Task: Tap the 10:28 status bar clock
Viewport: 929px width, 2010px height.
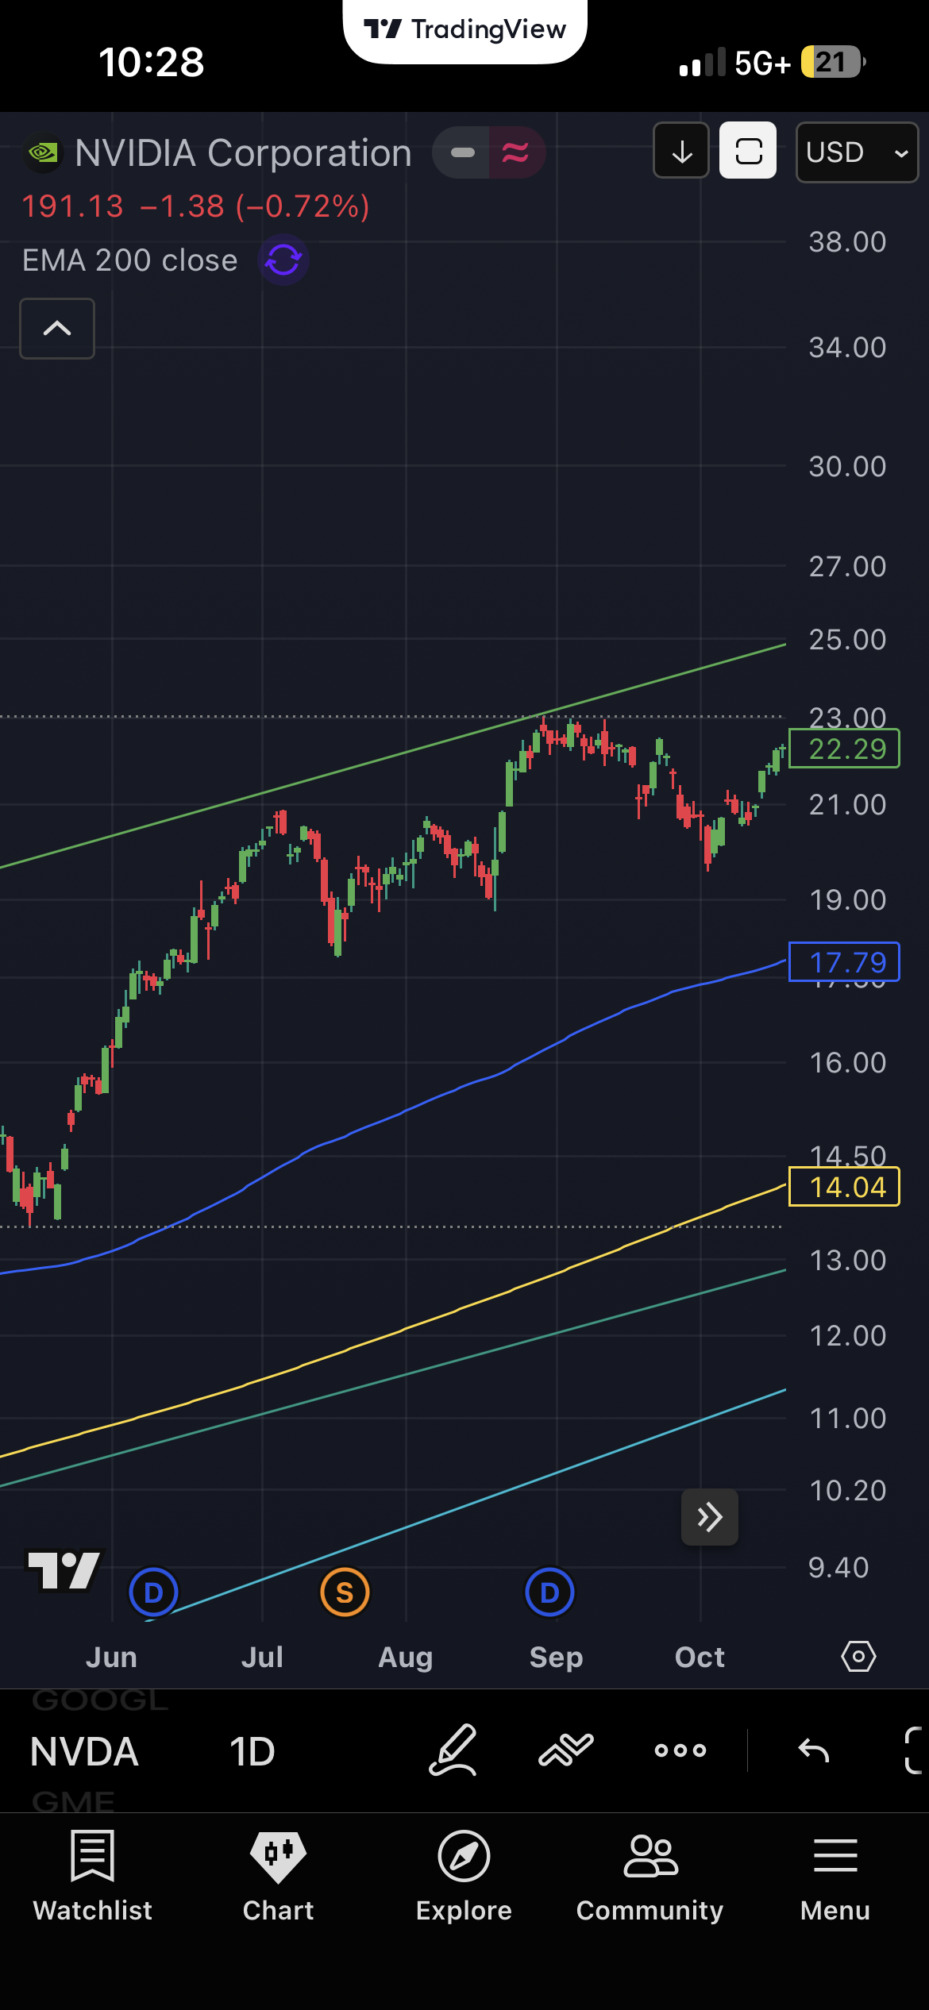Action: coord(151,62)
